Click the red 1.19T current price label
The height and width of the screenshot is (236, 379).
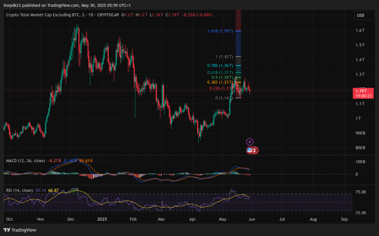363,93
